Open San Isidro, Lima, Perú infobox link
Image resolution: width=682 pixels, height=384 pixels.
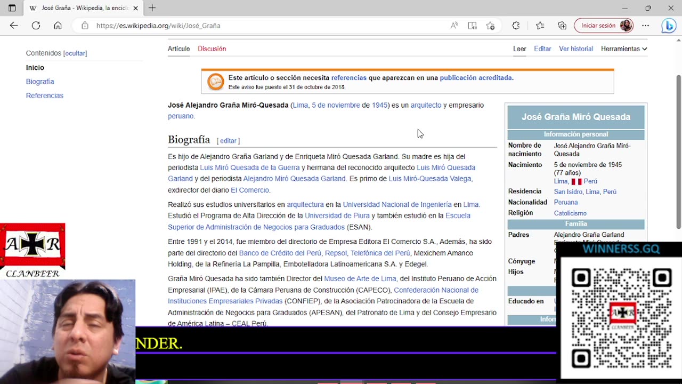pos(585,191)
